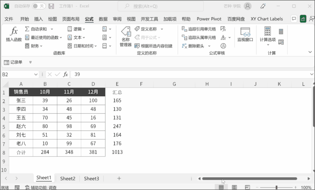This screenshot has height=190, width=315.
Task: Click the zoom slider in status bar
Action: (276, 188)
